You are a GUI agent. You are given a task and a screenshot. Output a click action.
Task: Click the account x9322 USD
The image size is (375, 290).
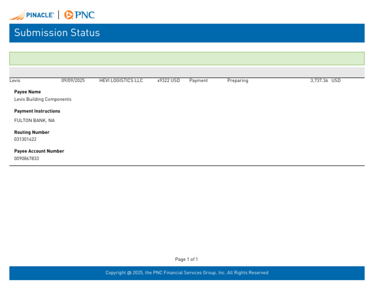tap(168, 81)
